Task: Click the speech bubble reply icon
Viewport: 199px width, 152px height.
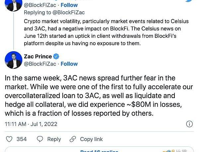Action: [x=40, y=139]
